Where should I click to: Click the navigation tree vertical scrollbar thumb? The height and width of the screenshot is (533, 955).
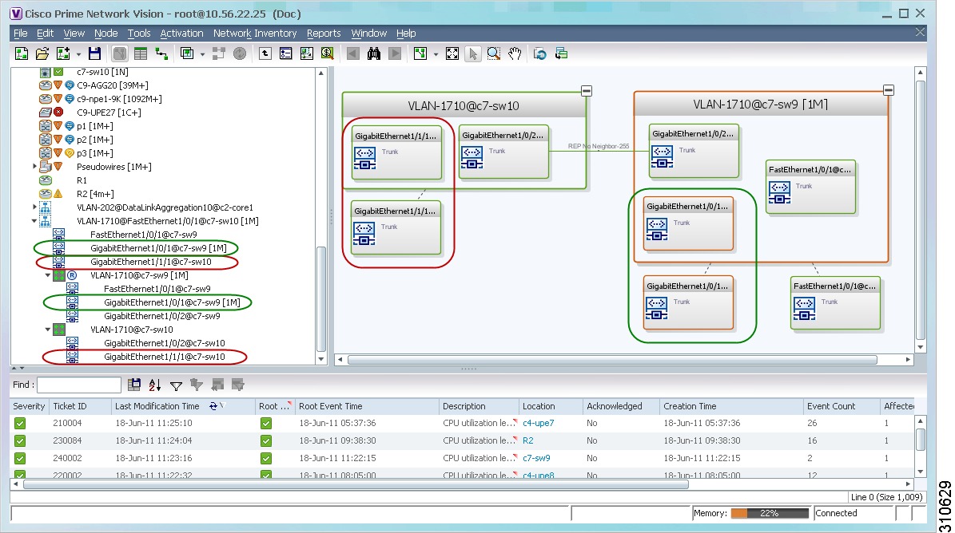321,299
